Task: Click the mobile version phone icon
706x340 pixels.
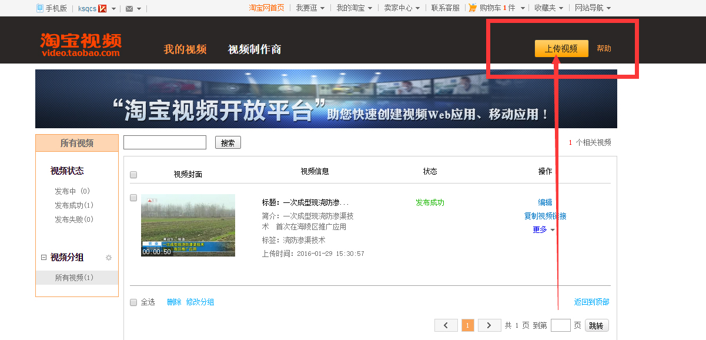Action: tap(40, 8)
